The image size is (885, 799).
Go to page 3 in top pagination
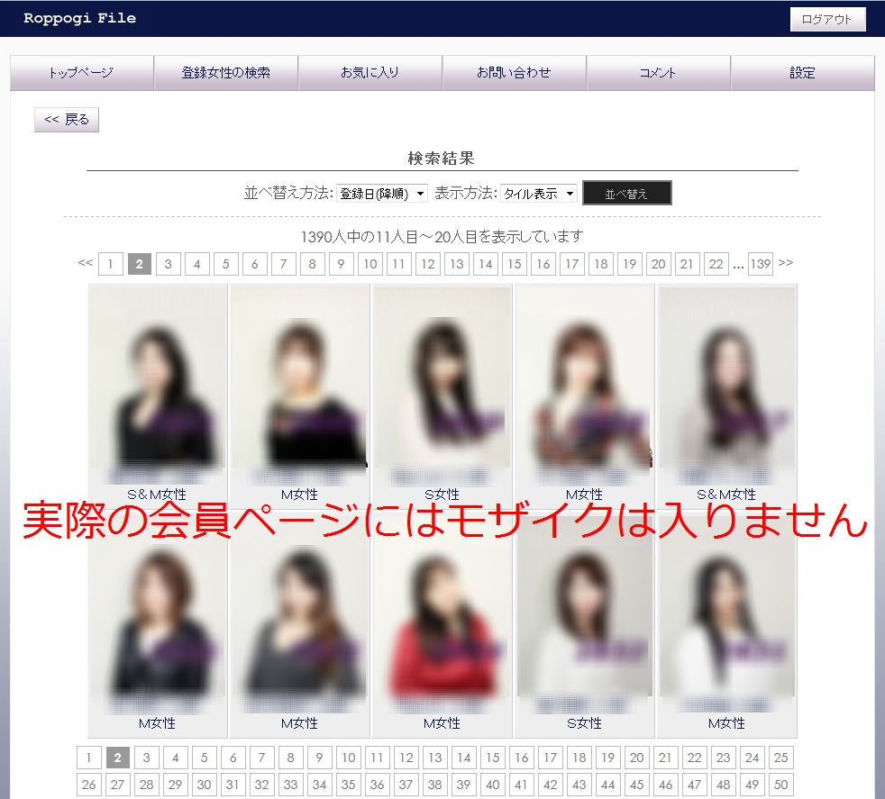tap(169, 264)
